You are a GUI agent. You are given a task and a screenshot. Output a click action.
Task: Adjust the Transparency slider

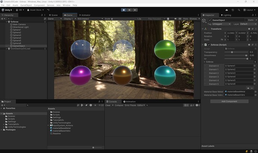(236, 52)
